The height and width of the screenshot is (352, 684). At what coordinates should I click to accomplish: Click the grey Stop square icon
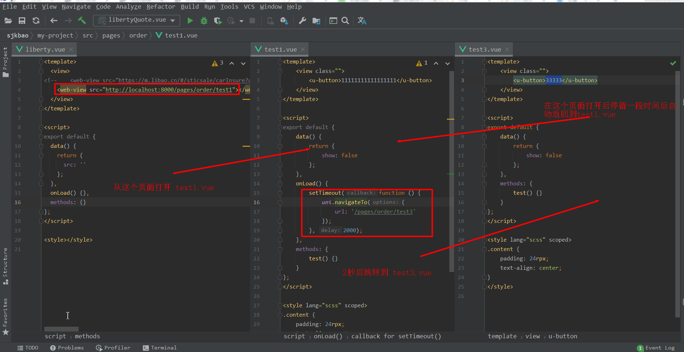pyautogui.click(x=253, y=21)
